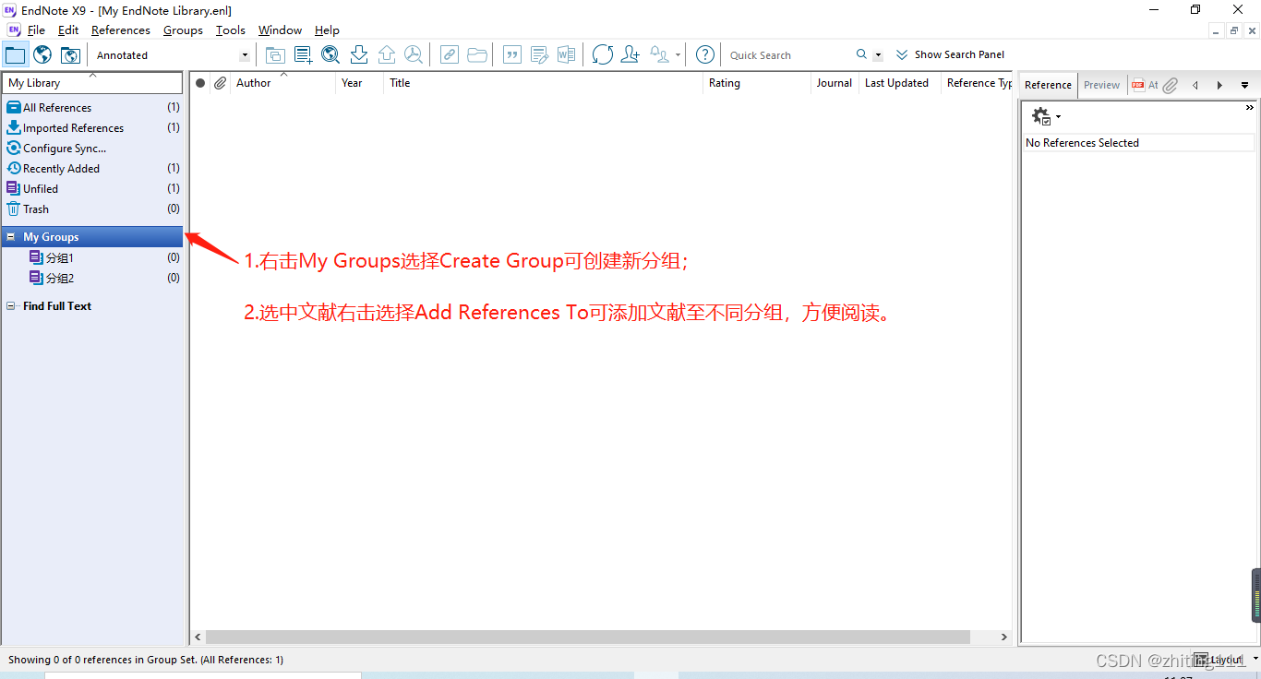1261x679 pixels.
Task: Switch to the Attached PDFs tab
Action: (1145, 85)
